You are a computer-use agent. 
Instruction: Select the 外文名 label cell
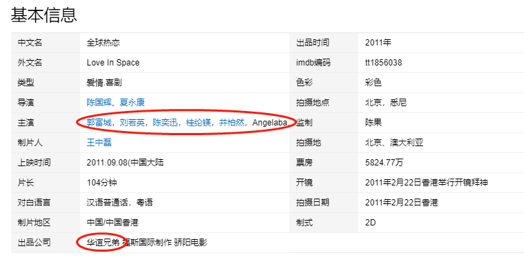coord(46,63)
